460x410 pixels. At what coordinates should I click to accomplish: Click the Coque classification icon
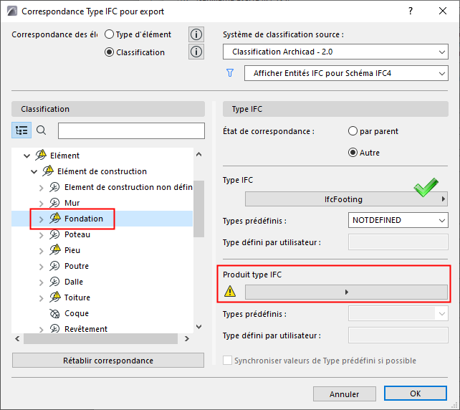click(x=54, y=313)
